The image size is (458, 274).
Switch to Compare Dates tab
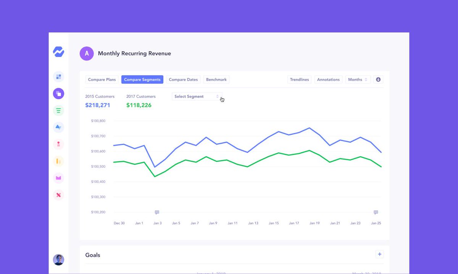tap(183, 79)
